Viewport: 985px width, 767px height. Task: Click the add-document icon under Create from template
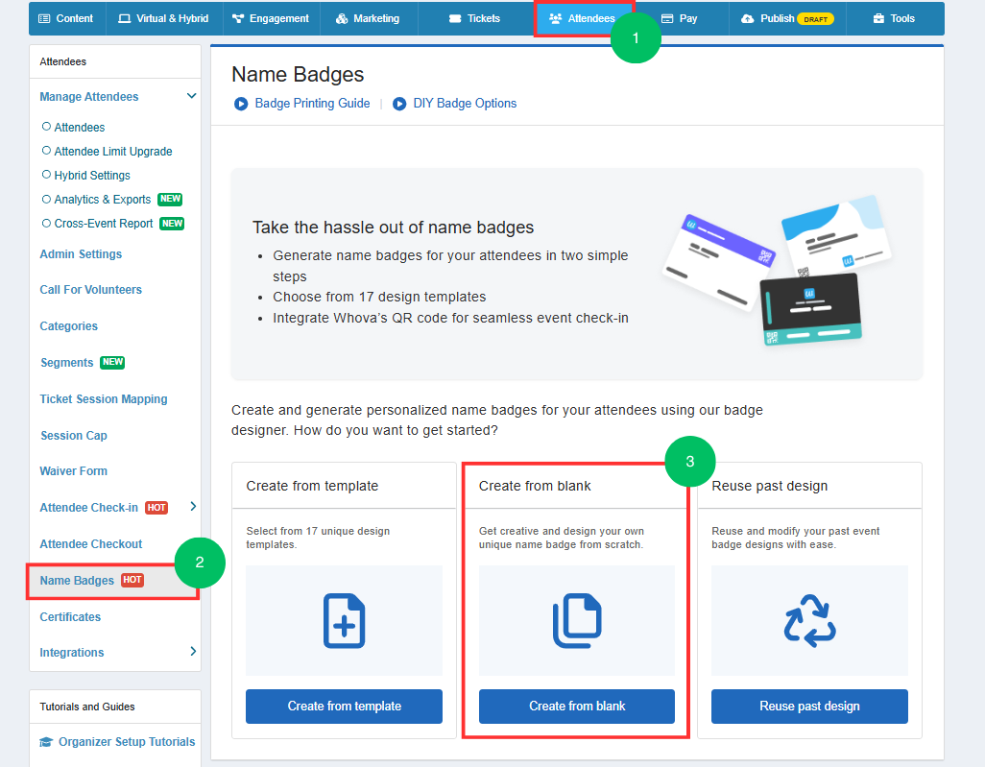point(345,621)
